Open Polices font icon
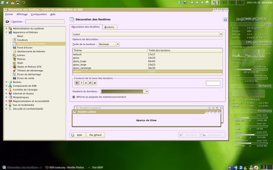 click(x=14, y=59)
